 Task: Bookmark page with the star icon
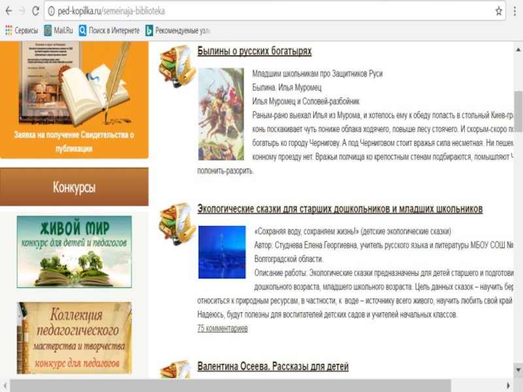[499, 11]
